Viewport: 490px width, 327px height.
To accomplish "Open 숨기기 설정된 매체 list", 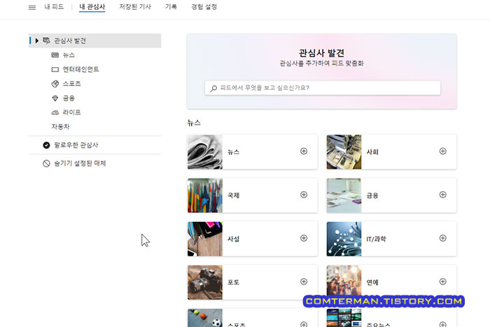I will coord(80,164).
